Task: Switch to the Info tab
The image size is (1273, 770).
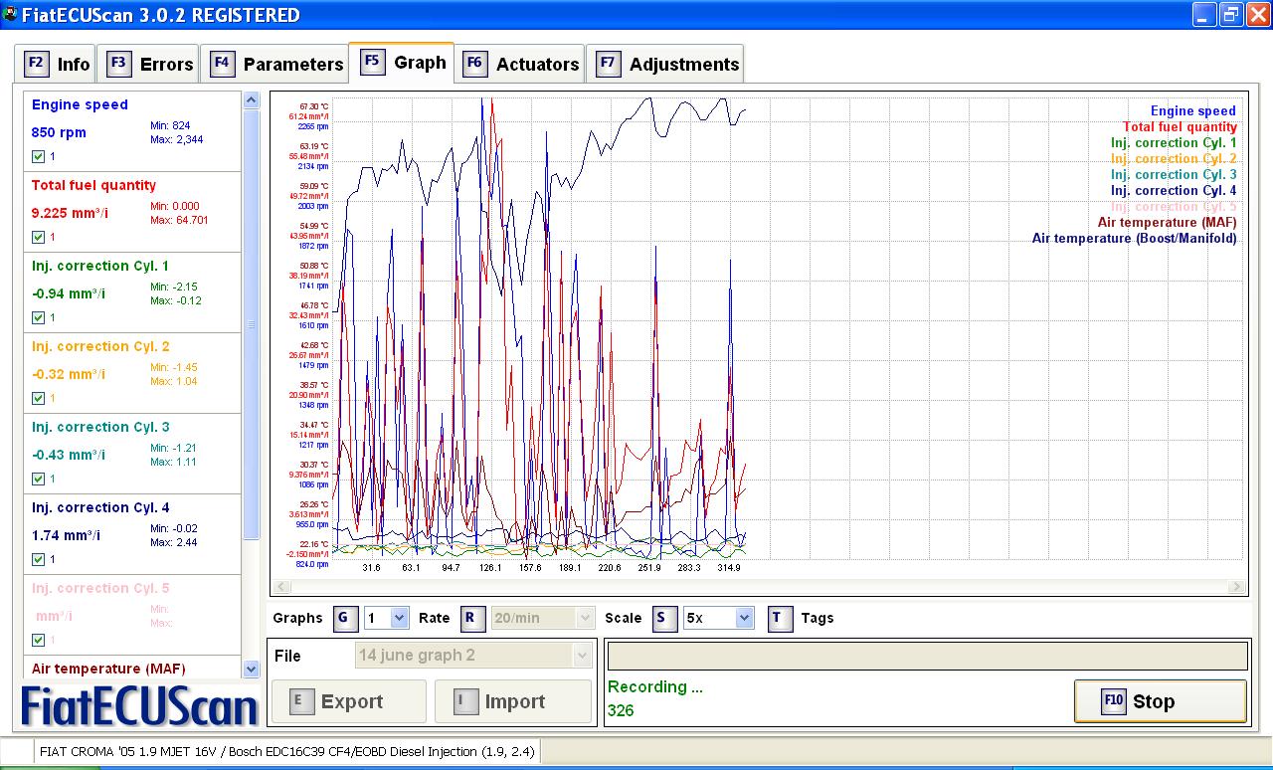Action: tap(58, 64)
